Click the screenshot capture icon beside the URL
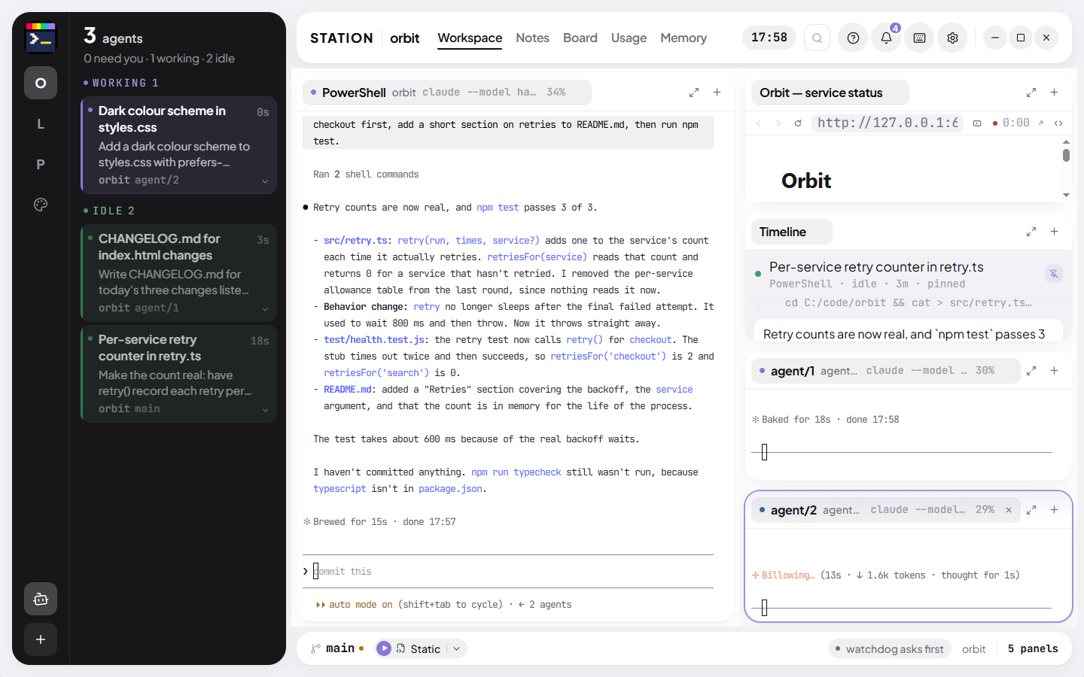This screenshot has width=1084, height=677. point(977,123)
